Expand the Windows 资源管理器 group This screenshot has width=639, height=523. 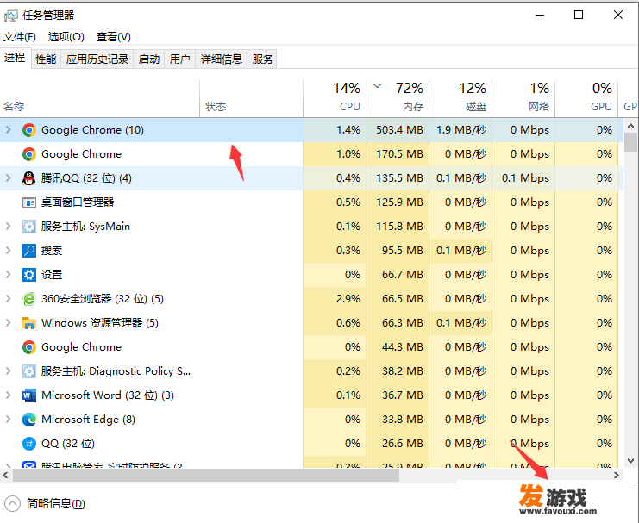[8, 323]
